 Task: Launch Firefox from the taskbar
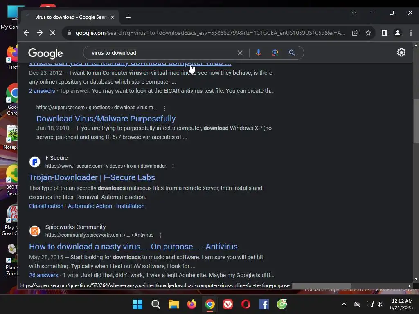pos(192,304)
